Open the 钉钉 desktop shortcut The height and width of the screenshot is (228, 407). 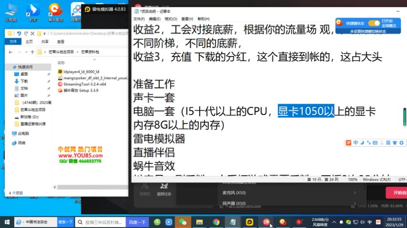pos(33,12)
